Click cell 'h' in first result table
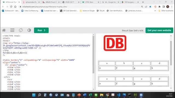 [159, 68]
